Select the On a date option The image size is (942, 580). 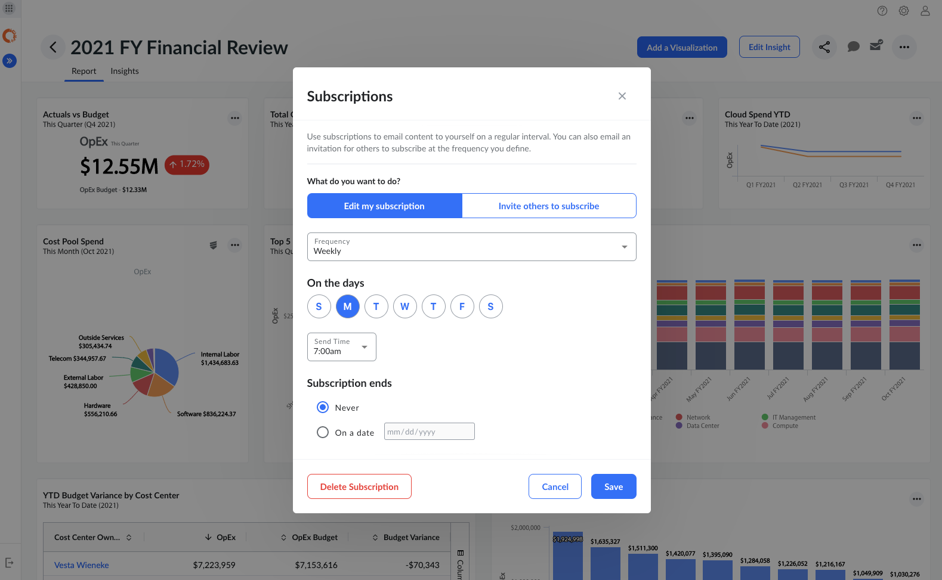pos(323,432)
